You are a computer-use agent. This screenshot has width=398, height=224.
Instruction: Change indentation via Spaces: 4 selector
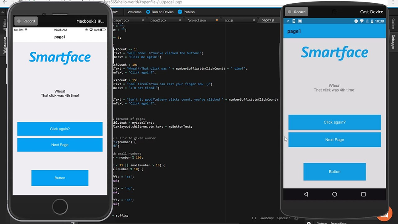pos(283,218)
